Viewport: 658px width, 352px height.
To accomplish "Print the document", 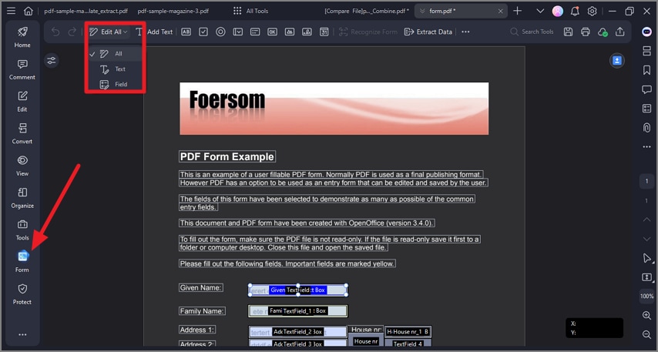I will point(586,32).
